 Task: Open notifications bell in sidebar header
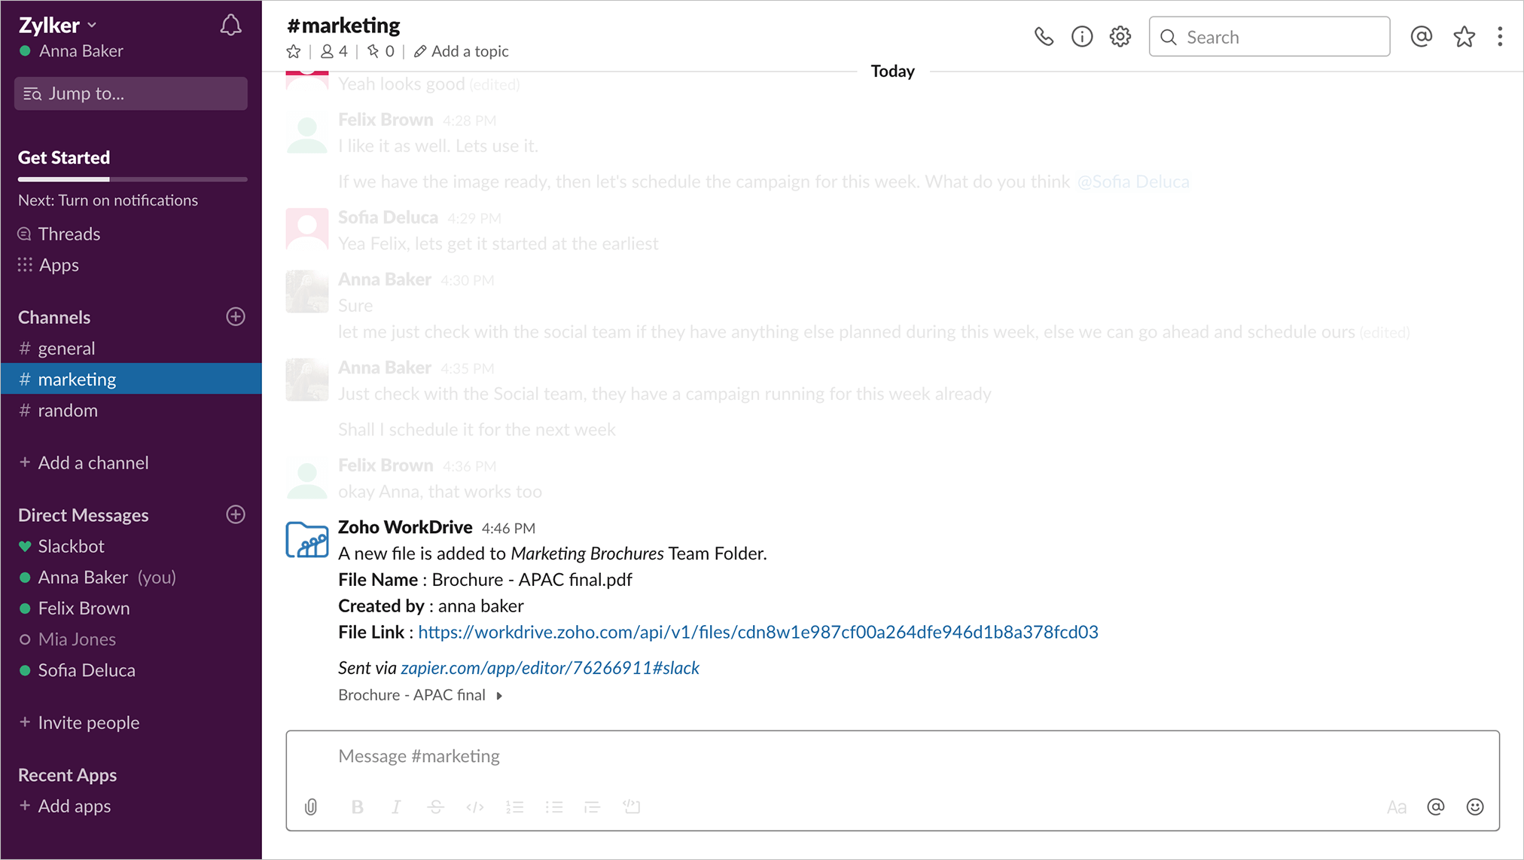pos(230,26)
